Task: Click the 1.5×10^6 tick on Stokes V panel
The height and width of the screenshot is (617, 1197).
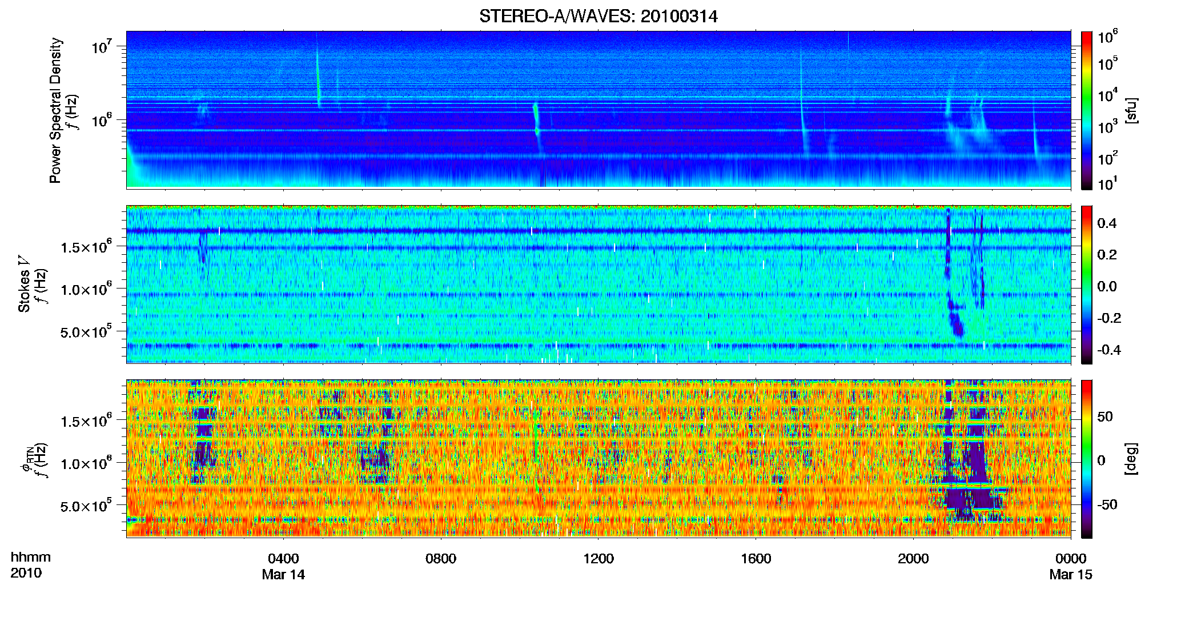Action: pos(86,247)
